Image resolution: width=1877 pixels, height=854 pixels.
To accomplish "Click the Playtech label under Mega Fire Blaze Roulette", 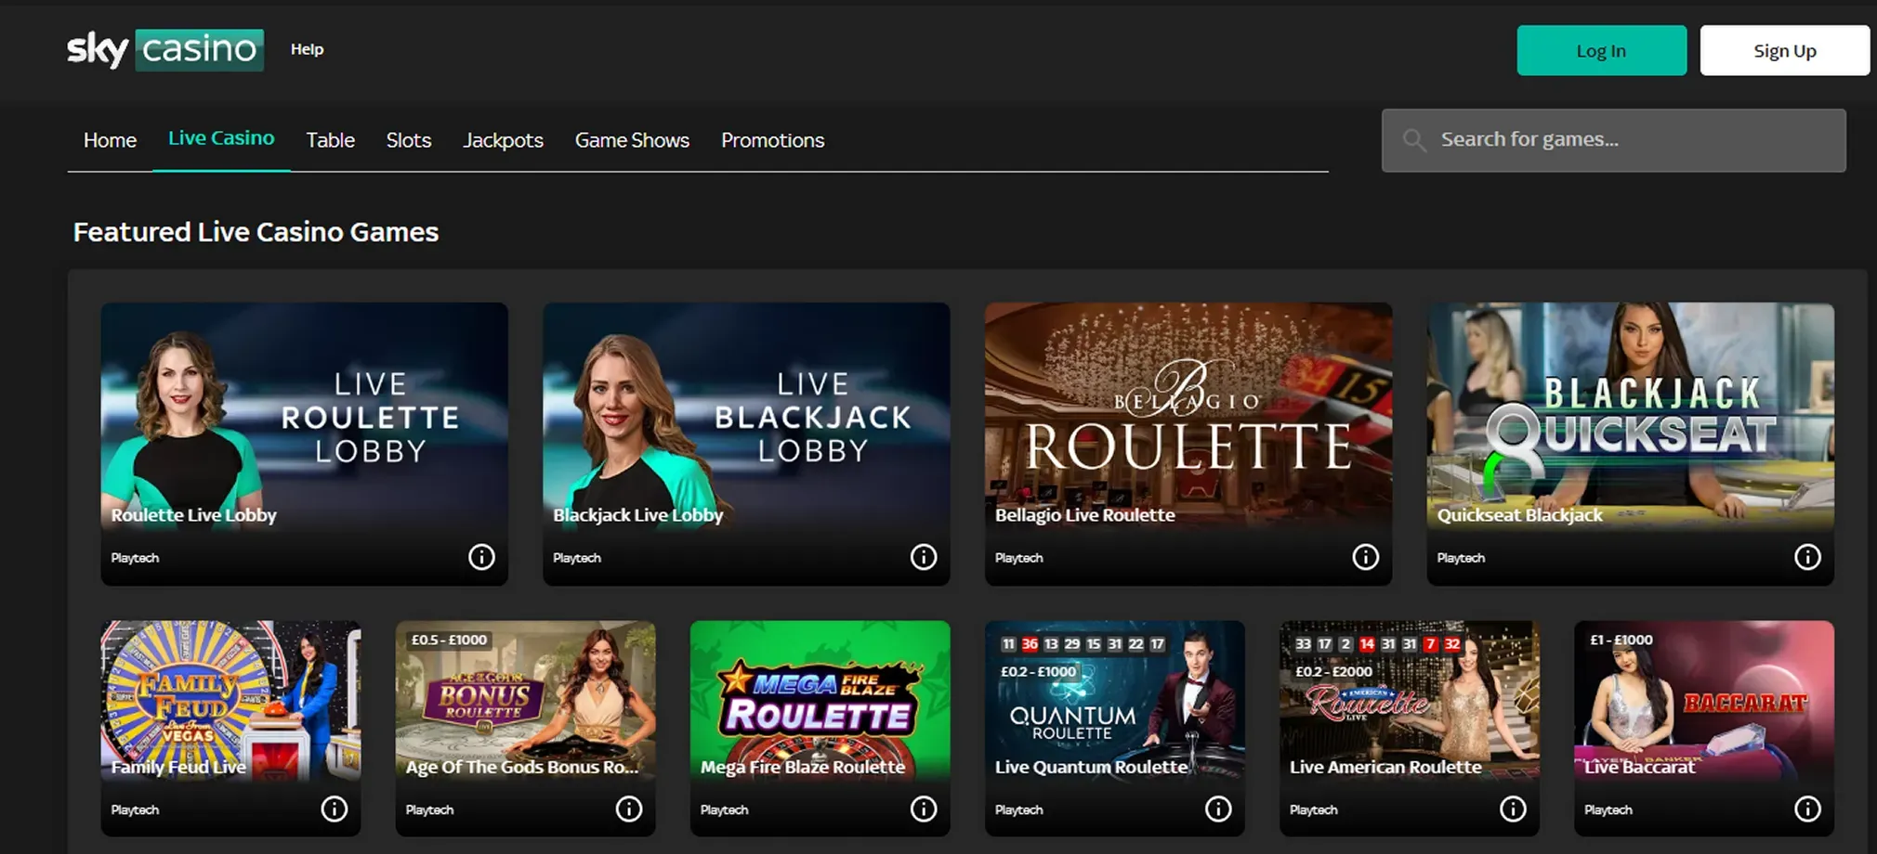I will pos(724,810).
